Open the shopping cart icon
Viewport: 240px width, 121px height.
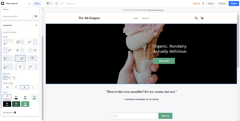point(202,18)
